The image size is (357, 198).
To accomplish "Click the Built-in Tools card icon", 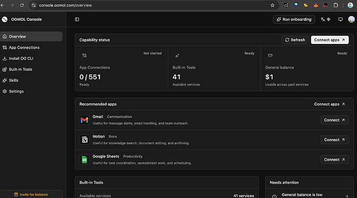I will [177, 55].
